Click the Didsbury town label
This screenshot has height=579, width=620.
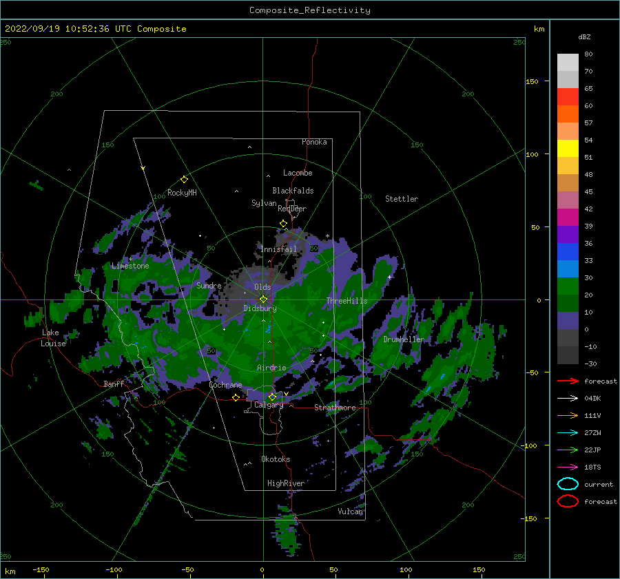coord(260,308)
